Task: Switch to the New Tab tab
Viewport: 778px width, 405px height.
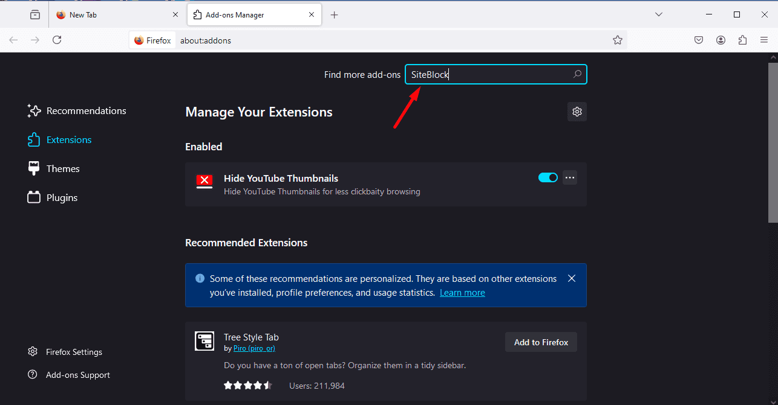Action: click(x=117, y=15)
